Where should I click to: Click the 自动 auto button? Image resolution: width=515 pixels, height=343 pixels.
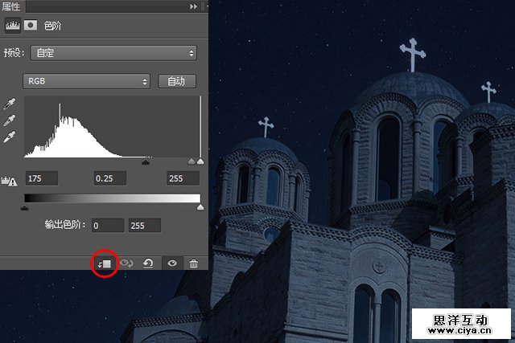click(177, 81)
